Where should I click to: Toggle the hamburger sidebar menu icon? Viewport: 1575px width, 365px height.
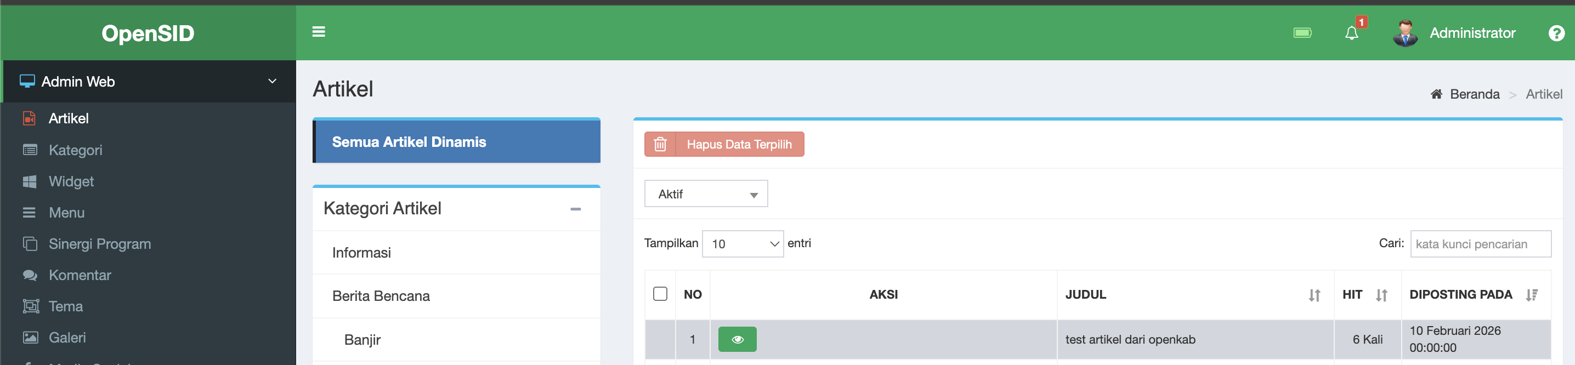tap(319, 32)
